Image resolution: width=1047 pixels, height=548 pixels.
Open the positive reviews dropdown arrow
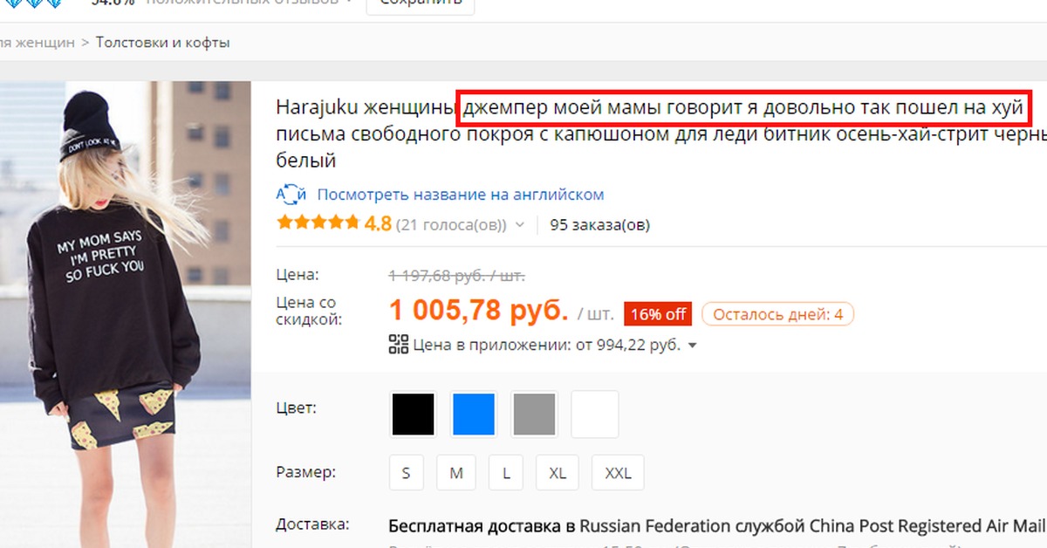coord(349,3)
